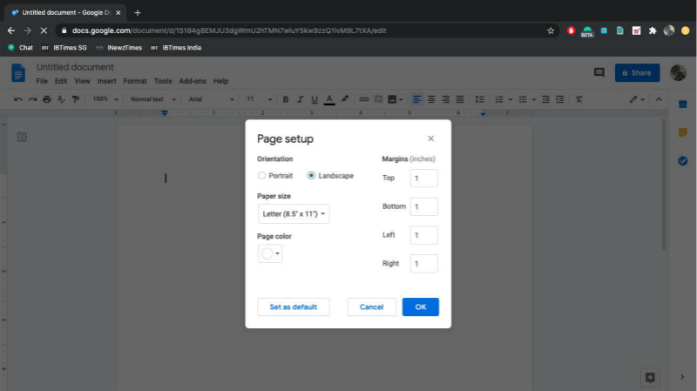The width and height of the screenshot is (697, 391).
Task: Open the Normal text style dropdown
Action: point(152,99)
